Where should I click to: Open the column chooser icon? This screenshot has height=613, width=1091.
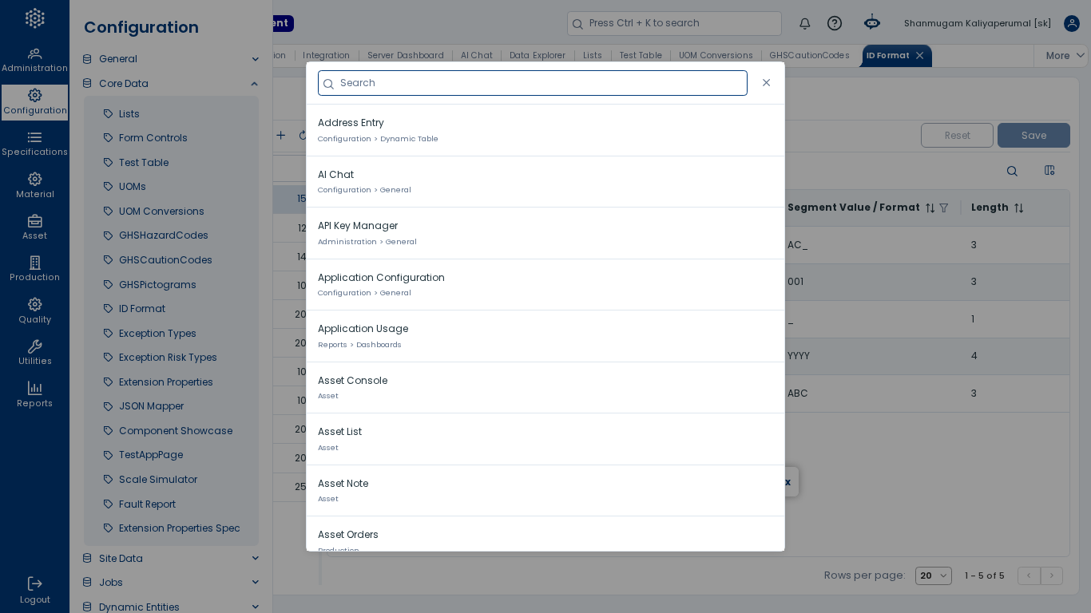tap(1049, 170)
